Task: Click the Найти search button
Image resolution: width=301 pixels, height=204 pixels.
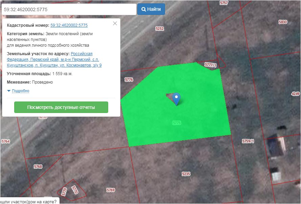Action: pos(151,9)
